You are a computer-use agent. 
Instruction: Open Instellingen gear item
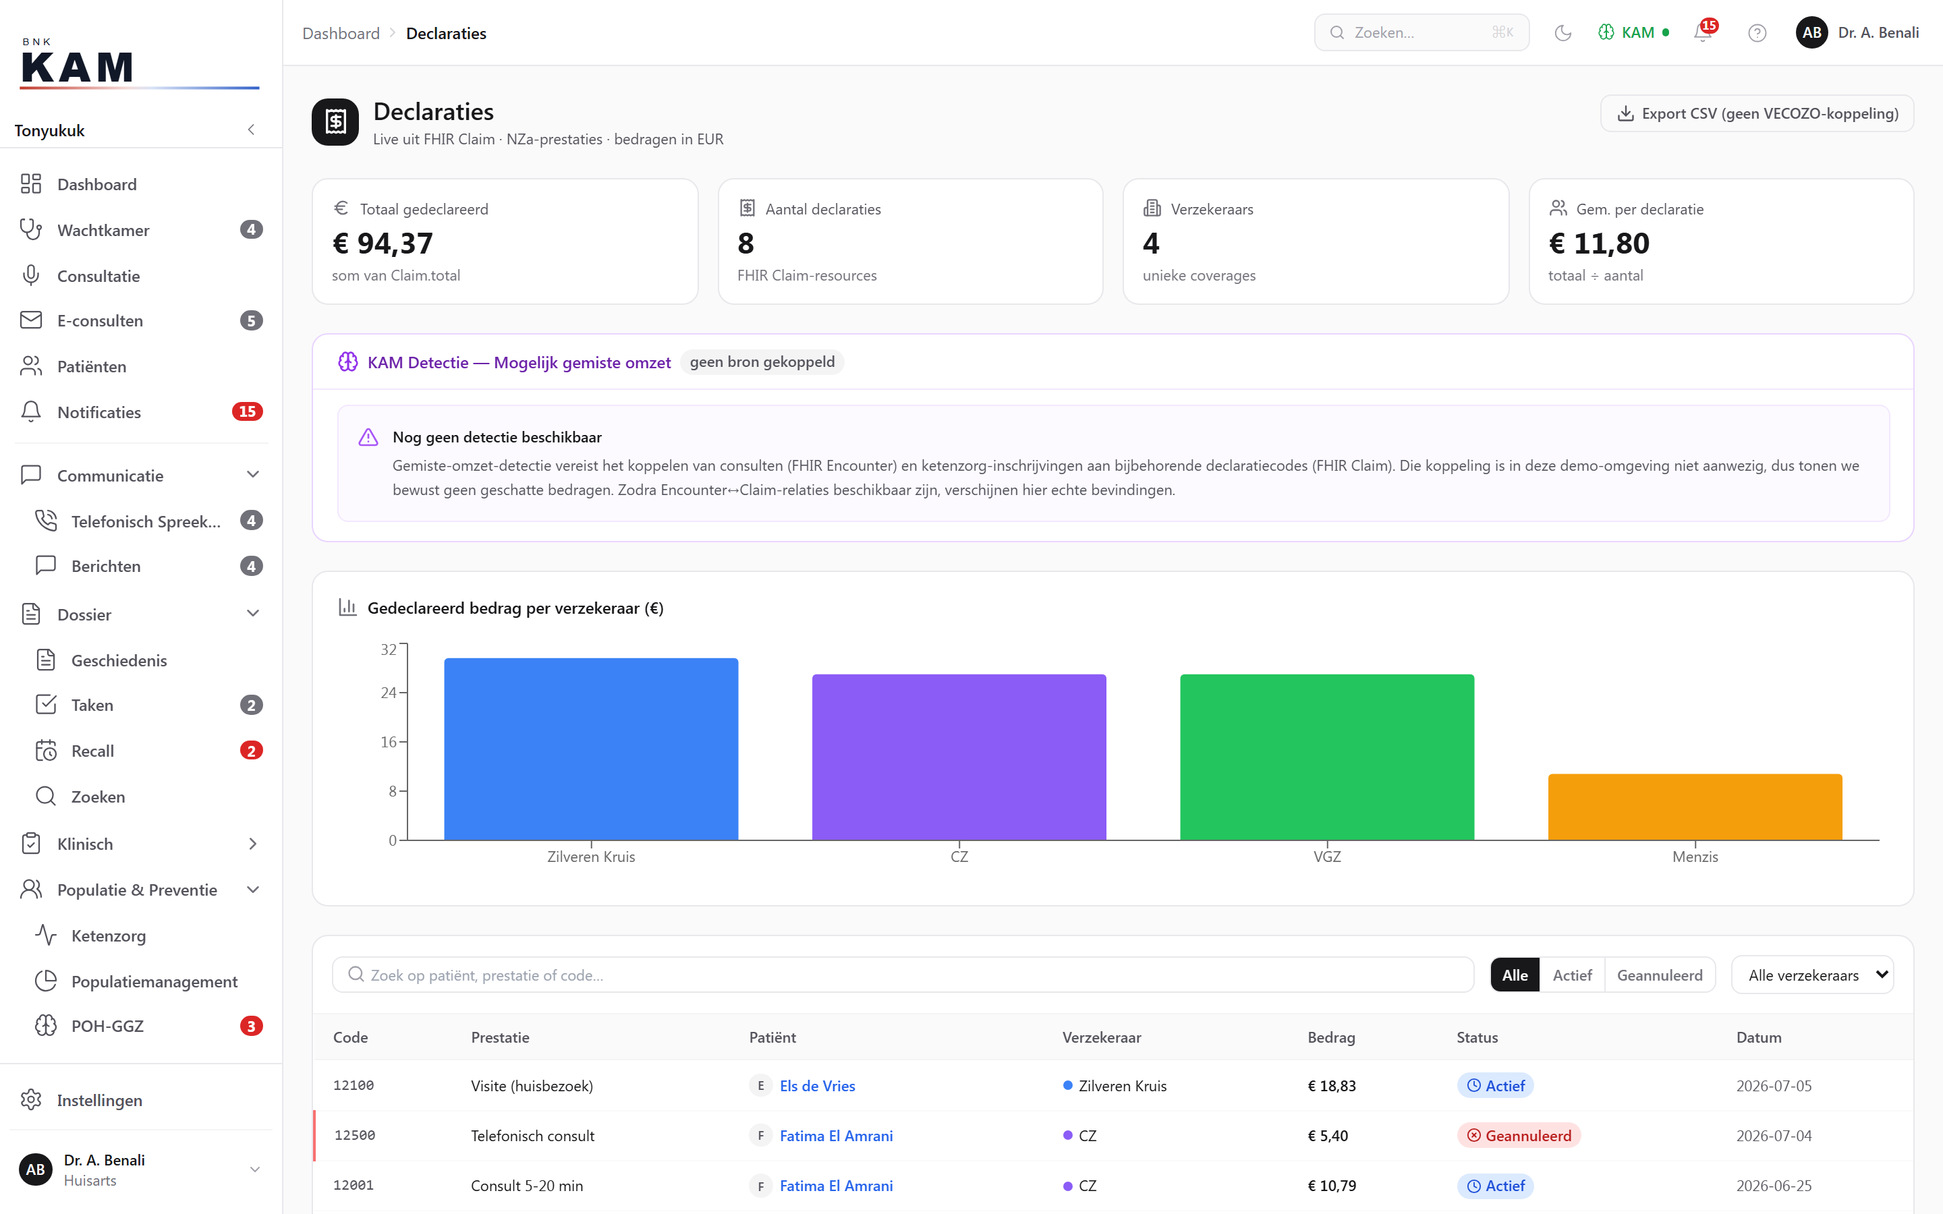coord(141,1100)
